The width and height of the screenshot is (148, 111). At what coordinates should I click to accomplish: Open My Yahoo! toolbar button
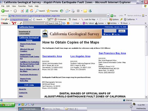(88, 23)
